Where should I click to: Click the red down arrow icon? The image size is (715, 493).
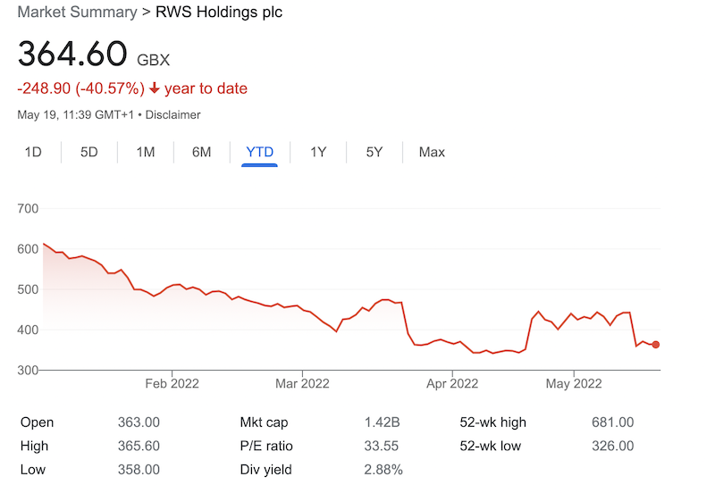pos(155,88)
